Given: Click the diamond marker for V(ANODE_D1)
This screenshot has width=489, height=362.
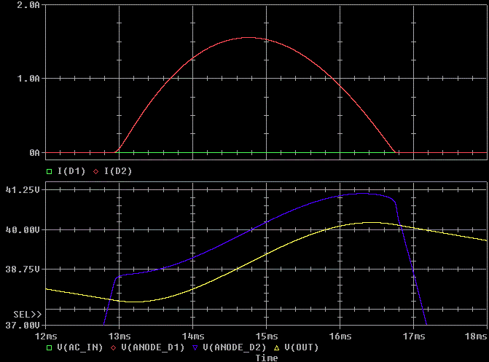Looking at the screenshot, I should pyautogui.click(x=113, y=347).
